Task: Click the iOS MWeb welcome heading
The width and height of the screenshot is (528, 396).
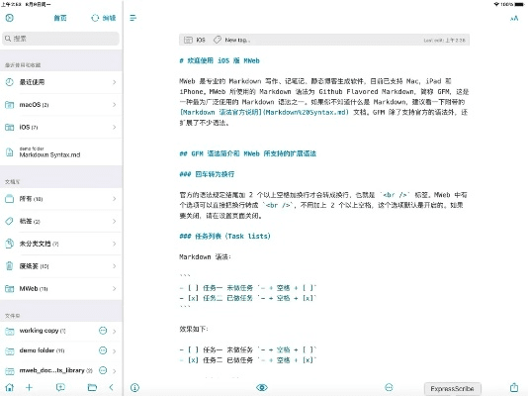Action: (220, 61)
